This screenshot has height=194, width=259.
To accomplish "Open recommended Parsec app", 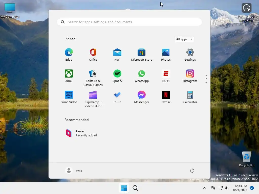I will click(x=81, y=133).
